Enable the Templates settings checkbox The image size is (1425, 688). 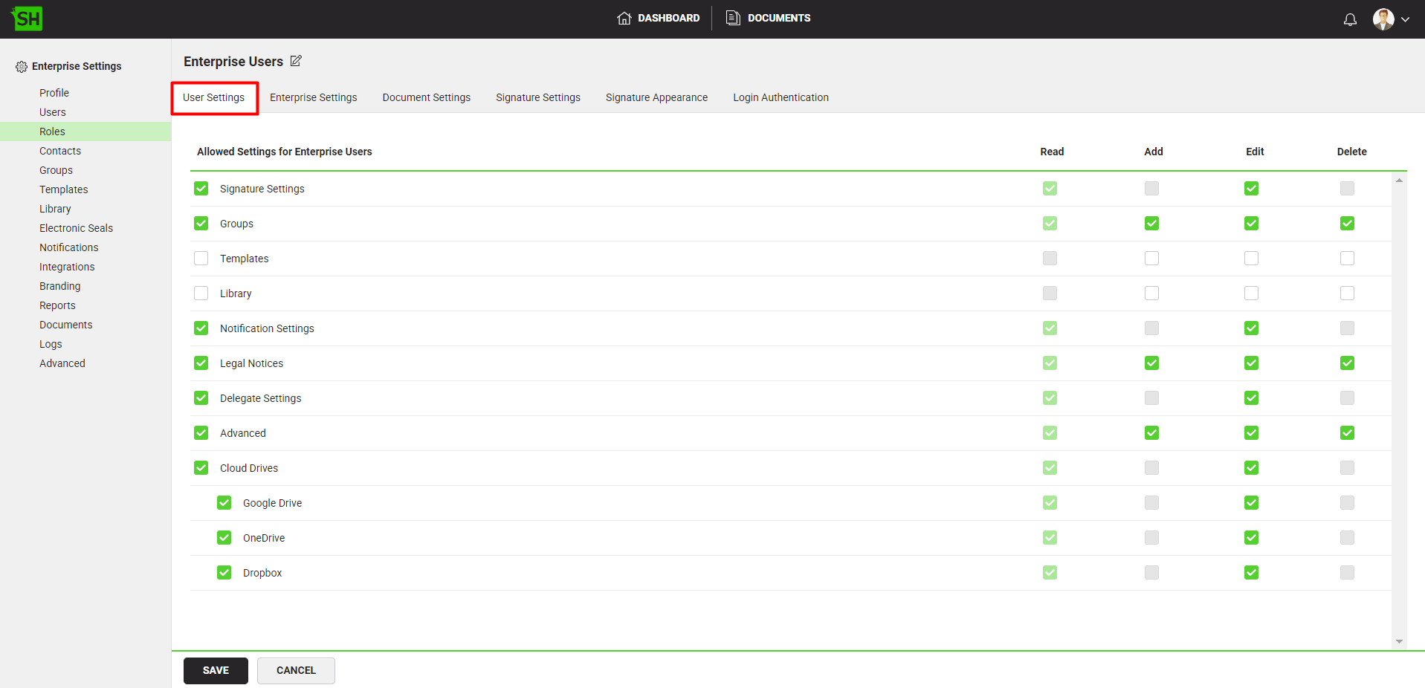[x=201, y=259]
